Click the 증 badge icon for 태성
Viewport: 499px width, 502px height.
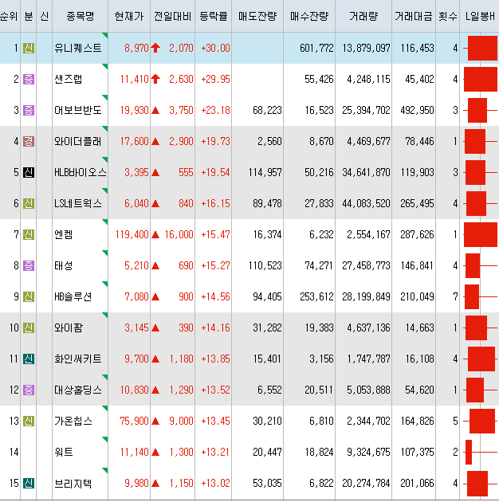[29, 265]
